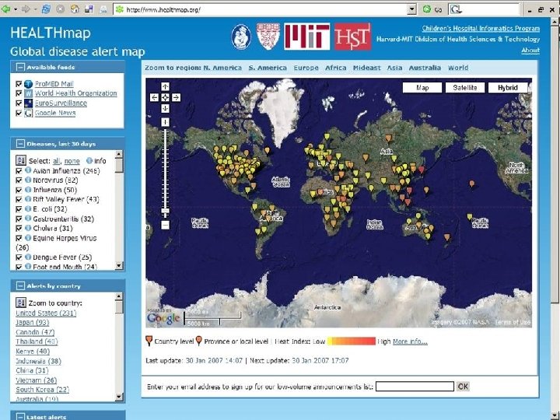Click the email address input field
Screen dimensions: 560x420
click(x=415, y=387)
